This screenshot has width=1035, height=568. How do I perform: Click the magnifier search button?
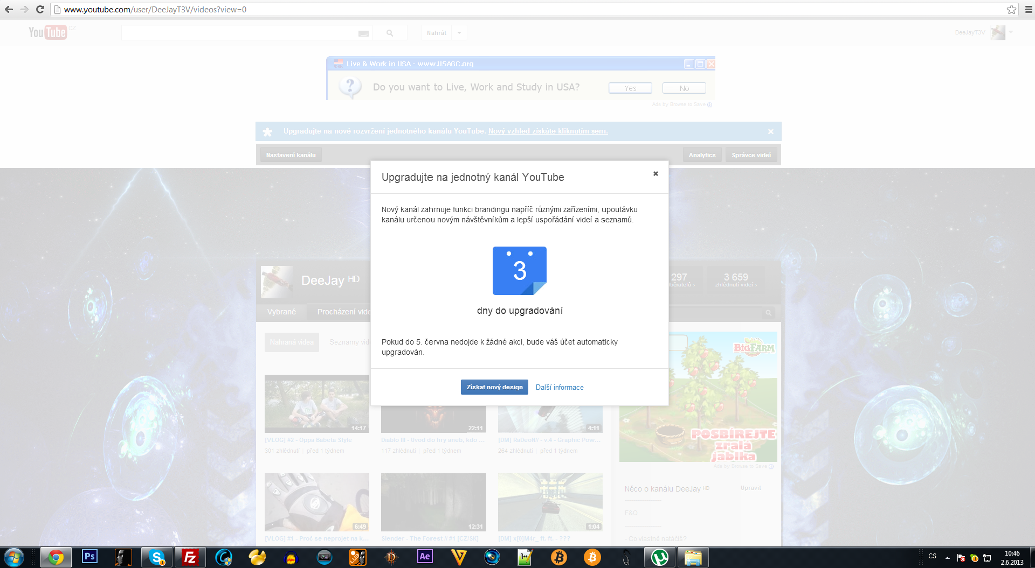click(390, 33)
